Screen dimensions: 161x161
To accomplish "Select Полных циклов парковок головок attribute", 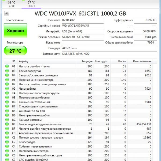I will [x=41, y=138].
